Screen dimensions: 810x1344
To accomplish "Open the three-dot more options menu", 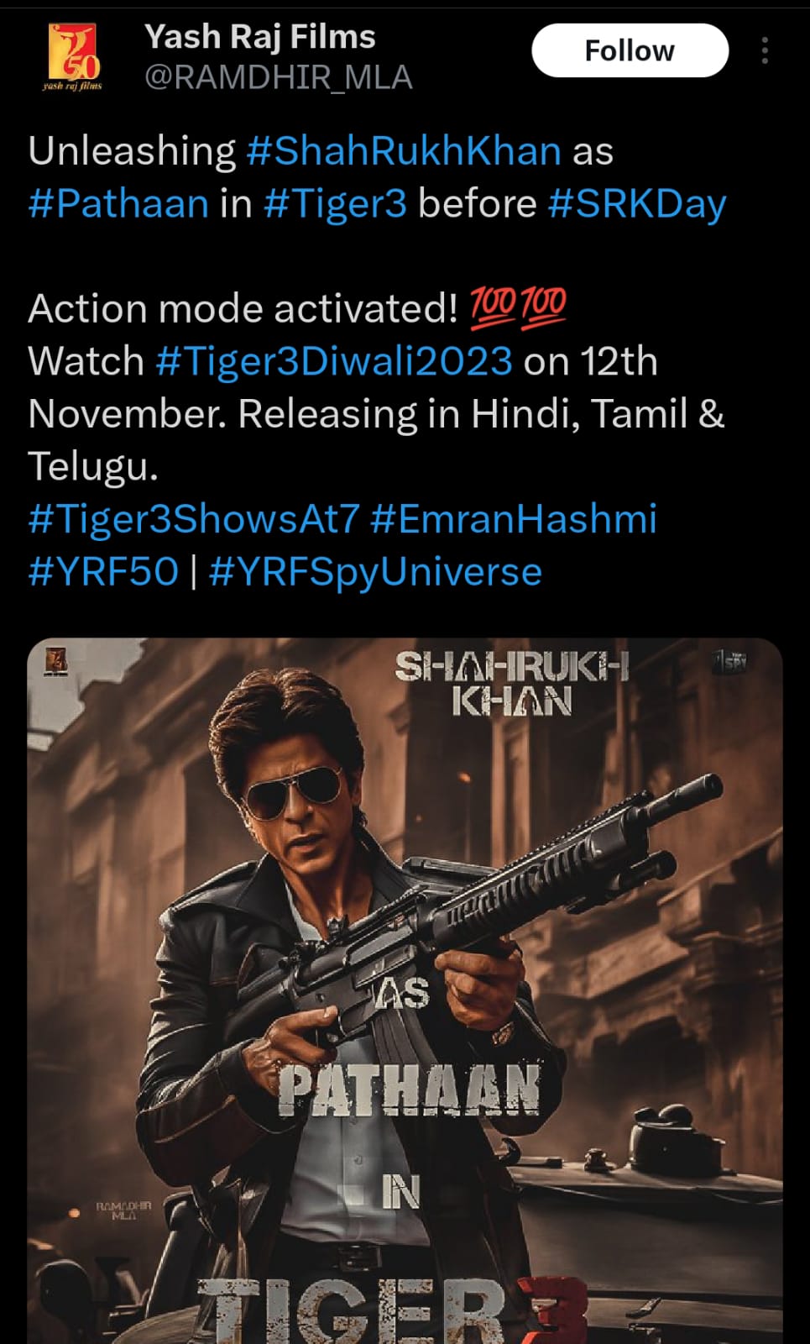I will 764,50.
